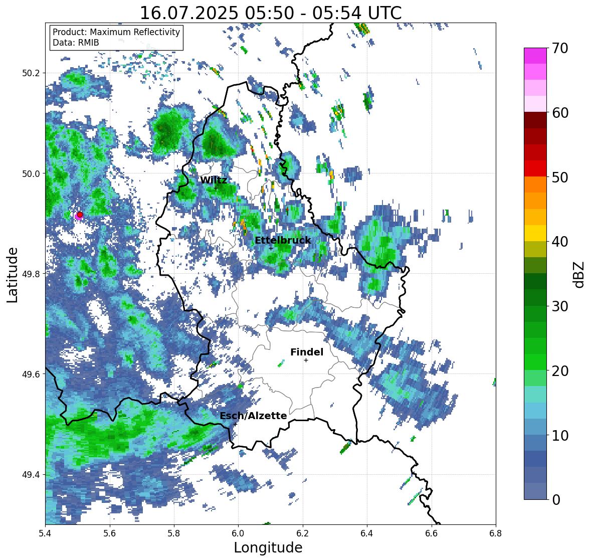Click the "Product: Maximum Reflectivity" text
591x560 pixels.
(x=116, y=32)
